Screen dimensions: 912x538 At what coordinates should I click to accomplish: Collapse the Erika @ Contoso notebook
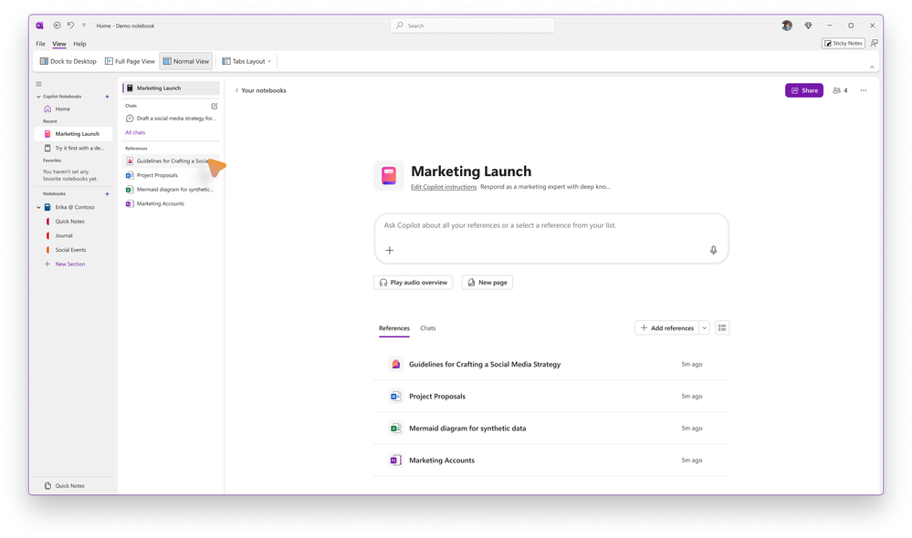(38, 207)
